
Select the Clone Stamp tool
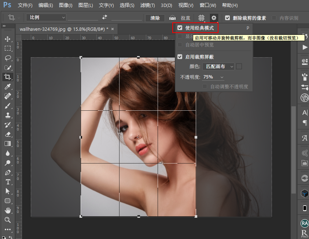(x=8, y=115)
